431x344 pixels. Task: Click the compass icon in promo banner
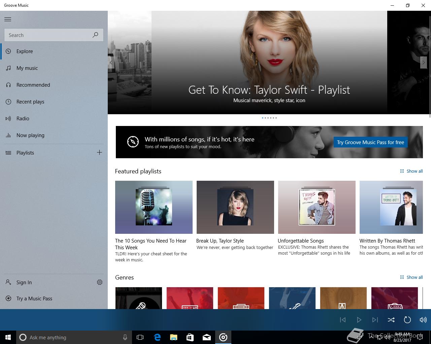pyautogui.click(x=133, y=142)
